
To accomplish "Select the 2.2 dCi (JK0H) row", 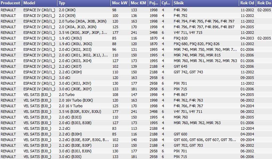I will [136, 72].
